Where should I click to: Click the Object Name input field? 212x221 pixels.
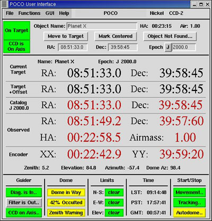coord(102,26)
